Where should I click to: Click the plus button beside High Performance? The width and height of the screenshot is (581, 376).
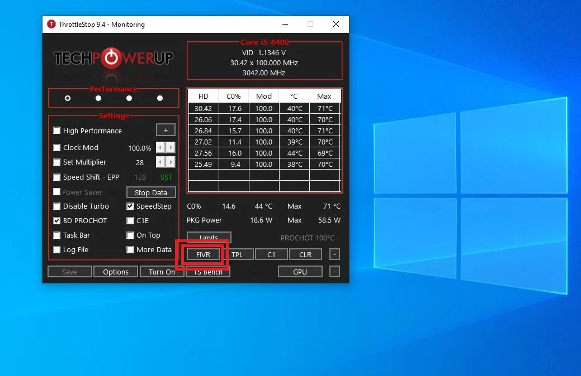click(166, 130)
